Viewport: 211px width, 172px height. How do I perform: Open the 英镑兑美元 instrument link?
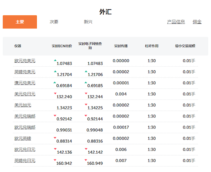(25, 72)
